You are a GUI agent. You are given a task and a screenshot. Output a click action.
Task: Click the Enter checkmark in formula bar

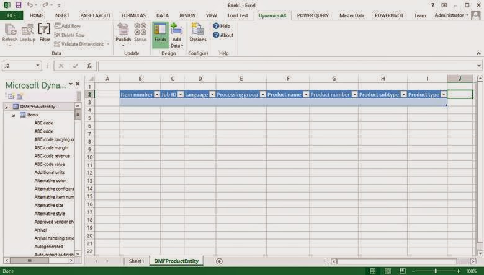(x=75, y=66)
